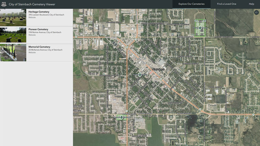Select Heritage Cemetery title in list
This screenshot has width=260, height=146.
coord(39,12)
